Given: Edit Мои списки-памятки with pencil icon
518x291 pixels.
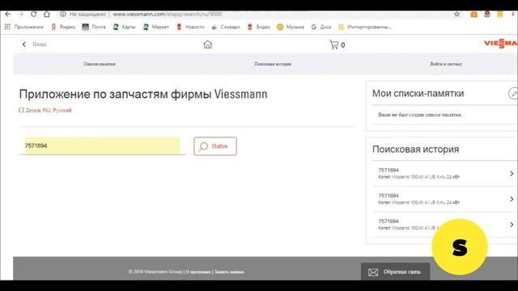Looking at the screenshot, I should click(513, 94).
